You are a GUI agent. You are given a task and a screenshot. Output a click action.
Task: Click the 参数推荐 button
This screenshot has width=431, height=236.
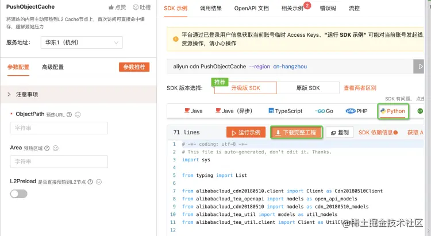134,67
